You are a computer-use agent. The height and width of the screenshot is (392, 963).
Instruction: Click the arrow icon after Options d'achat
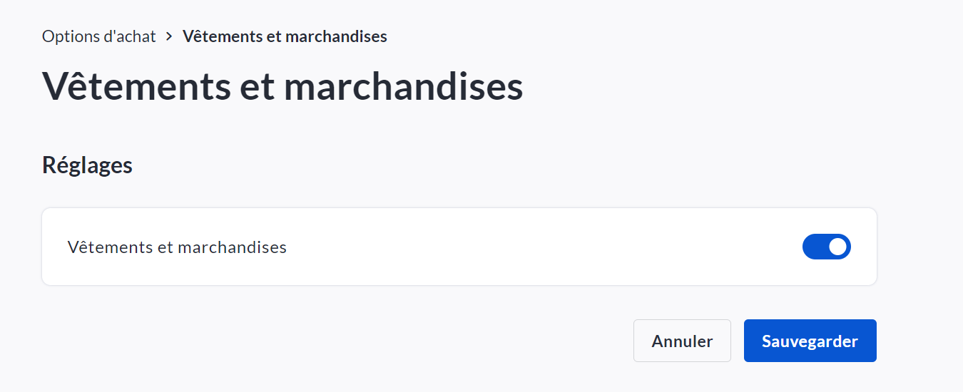pos(169,36)
